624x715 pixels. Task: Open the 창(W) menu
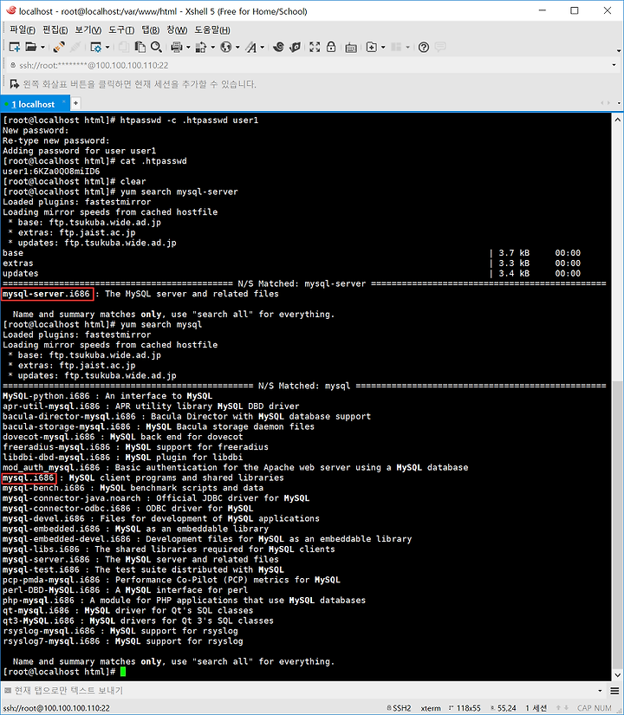(177, 30)
